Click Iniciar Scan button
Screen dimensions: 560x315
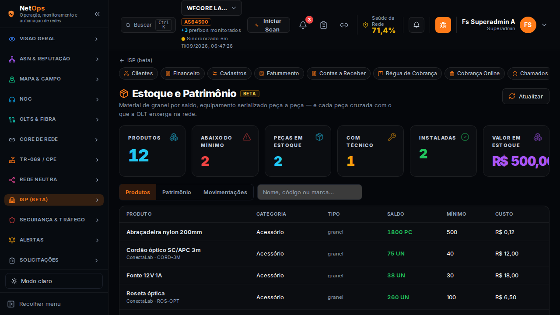tap(269, 25)
